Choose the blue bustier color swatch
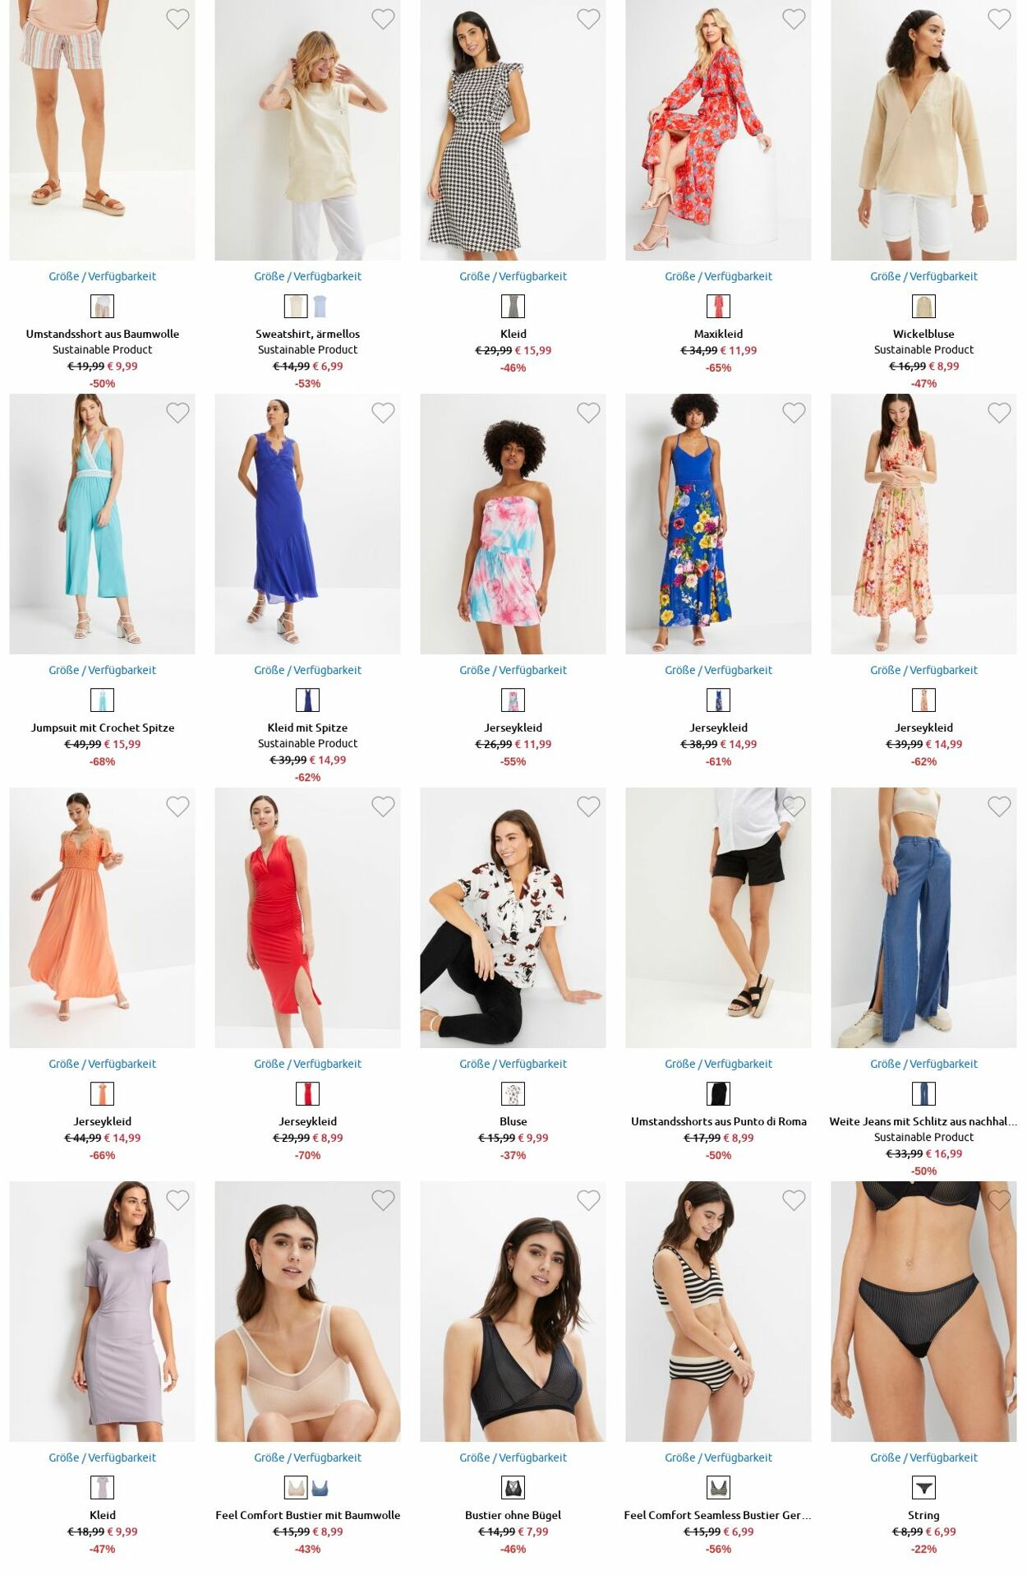Screen dimensions: 1027x1575 (x=320, y=1488)
